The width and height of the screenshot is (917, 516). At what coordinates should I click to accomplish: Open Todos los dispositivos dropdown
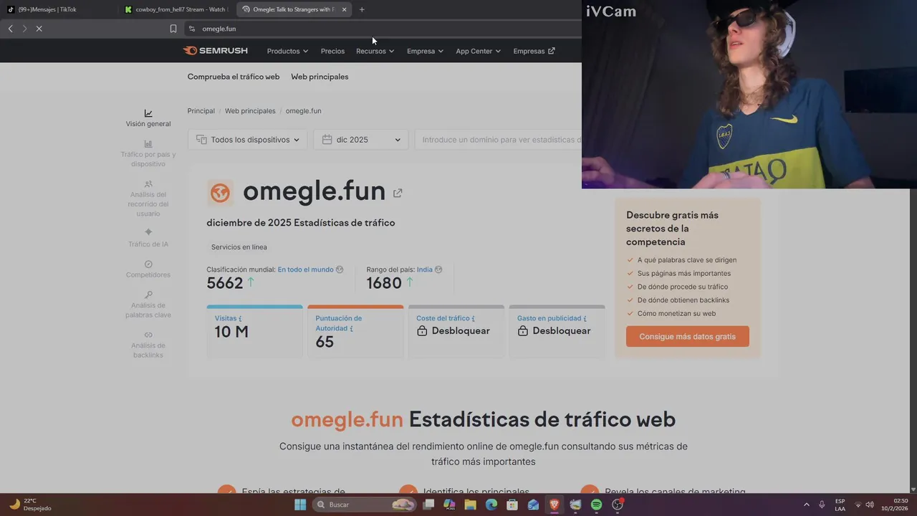pos(247,140)
